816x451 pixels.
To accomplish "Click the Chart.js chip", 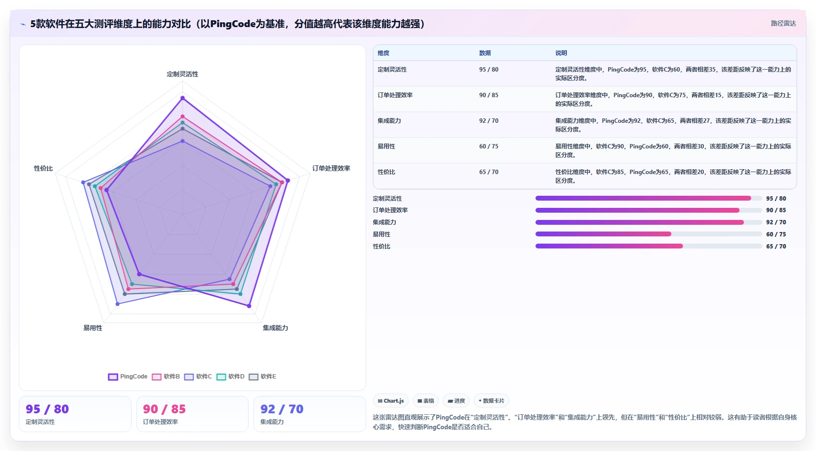I will click(x=391, y=401).
